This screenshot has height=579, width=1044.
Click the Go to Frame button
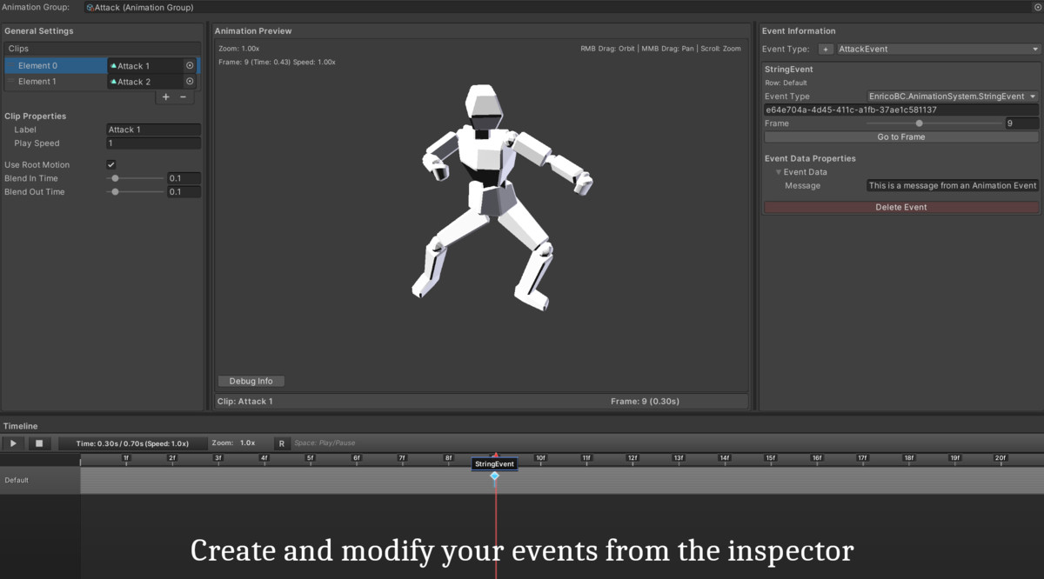(x=901, y=137)
